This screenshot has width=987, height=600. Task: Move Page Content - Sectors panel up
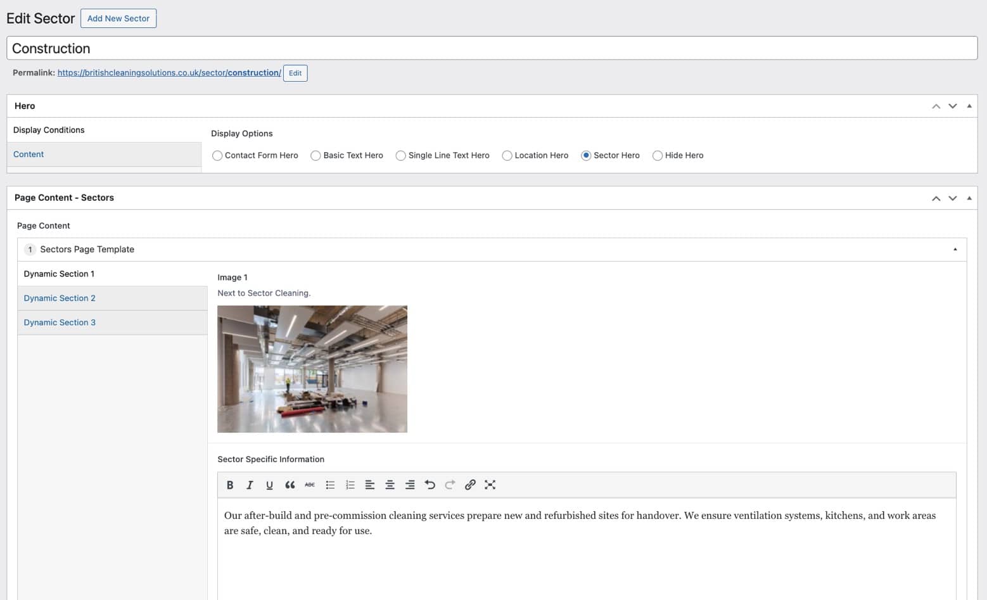point(936,198)
